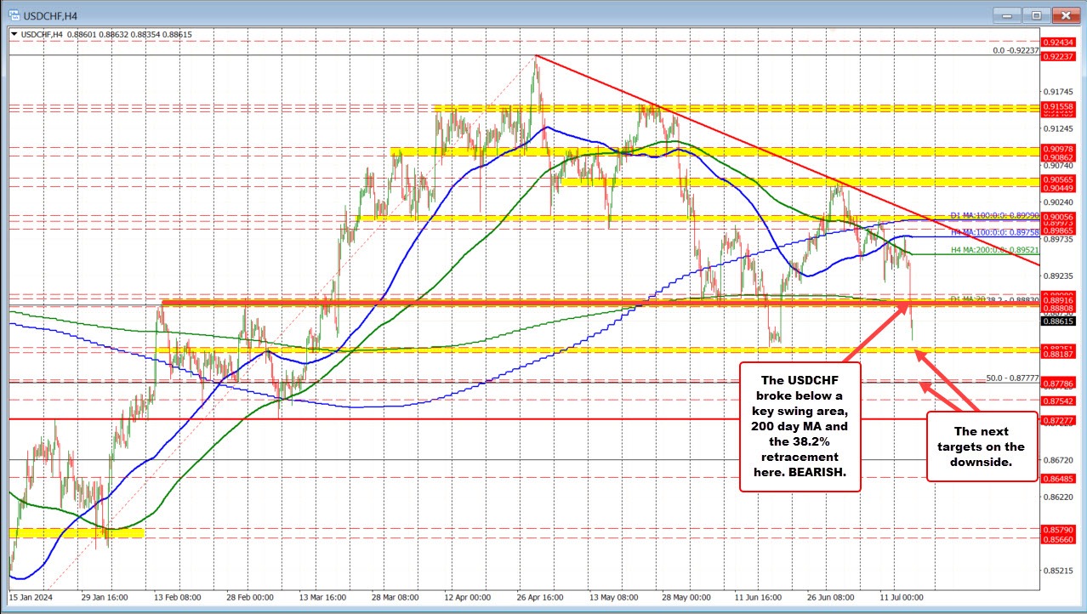Minimize the USDCHF,H4 chart window

(x=1011, y=15)
